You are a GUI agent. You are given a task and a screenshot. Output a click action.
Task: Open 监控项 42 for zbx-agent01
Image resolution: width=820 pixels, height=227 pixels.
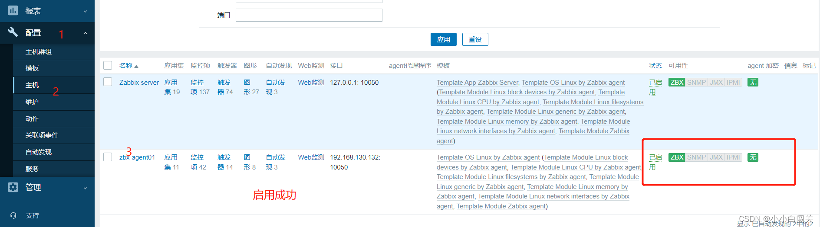pos(198,162)
